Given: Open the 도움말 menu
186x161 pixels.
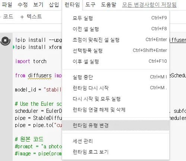Looking at the screenshot, I should pyautogui.click(x=109, y=5).
